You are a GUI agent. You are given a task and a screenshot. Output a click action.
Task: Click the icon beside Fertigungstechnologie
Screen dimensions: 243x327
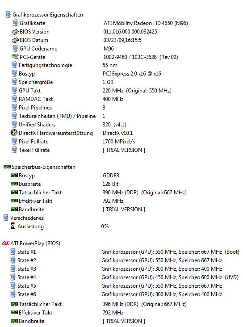(14, 65)
